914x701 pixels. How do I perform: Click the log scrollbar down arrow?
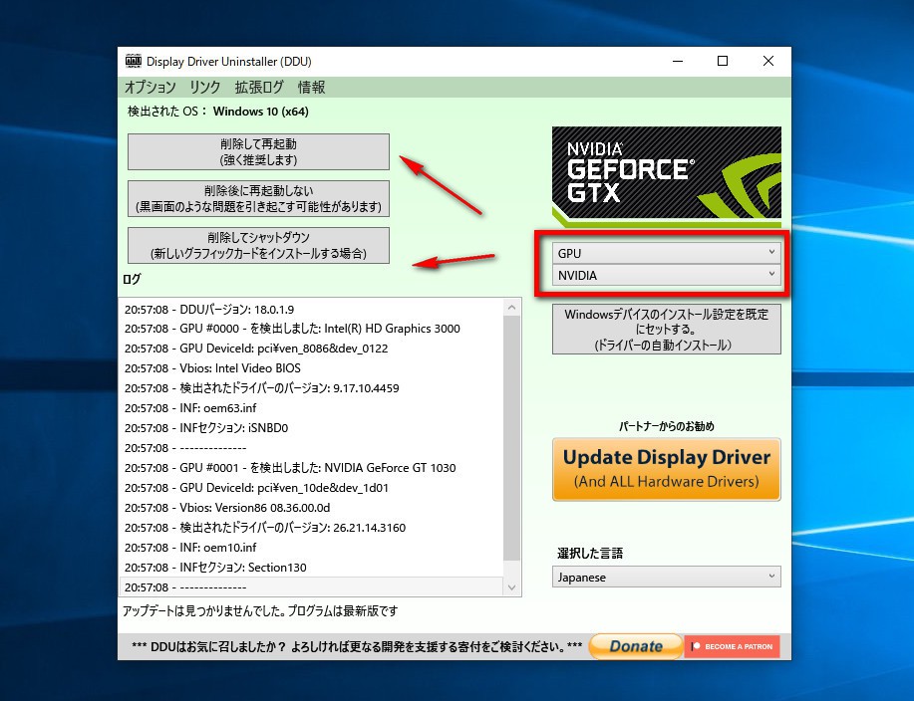[511, 587]
